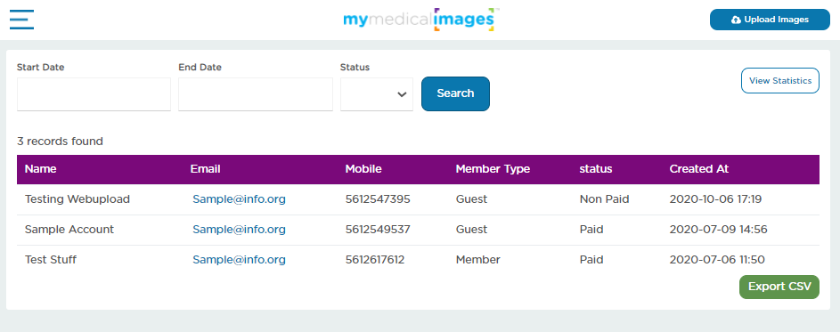The height and width of the screenshot is (332, 840).
Task: Click the Upload Images button
Action: pyautogui.click(x=770, y=20)
